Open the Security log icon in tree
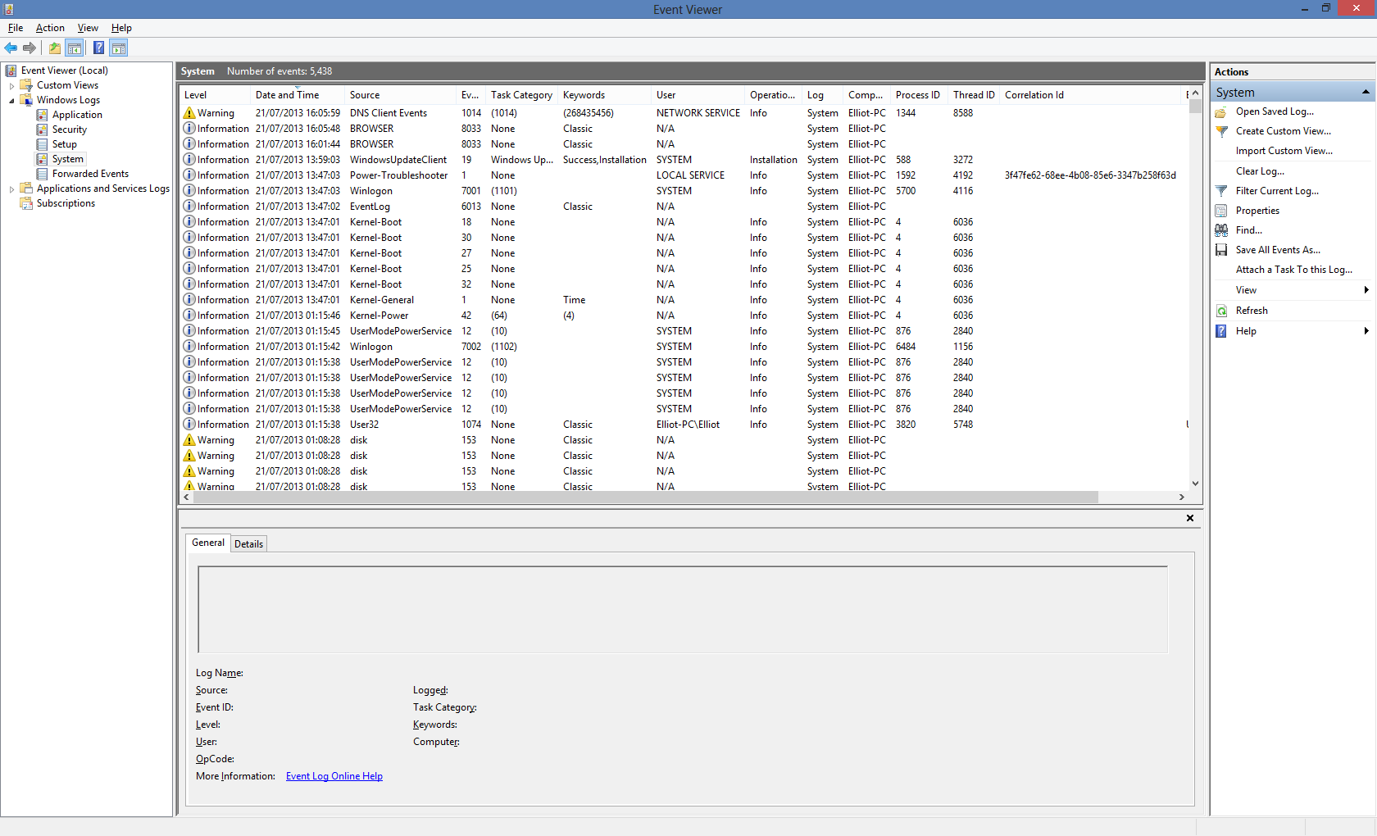This screenshot has width=1377, height=836. (42, 129)
